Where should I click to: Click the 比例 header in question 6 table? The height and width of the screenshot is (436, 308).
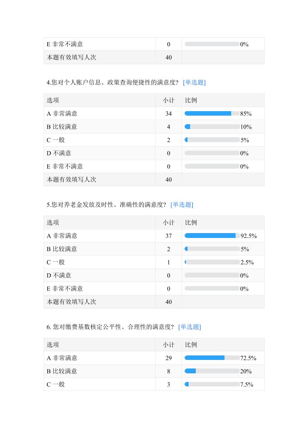coord(191,345)
